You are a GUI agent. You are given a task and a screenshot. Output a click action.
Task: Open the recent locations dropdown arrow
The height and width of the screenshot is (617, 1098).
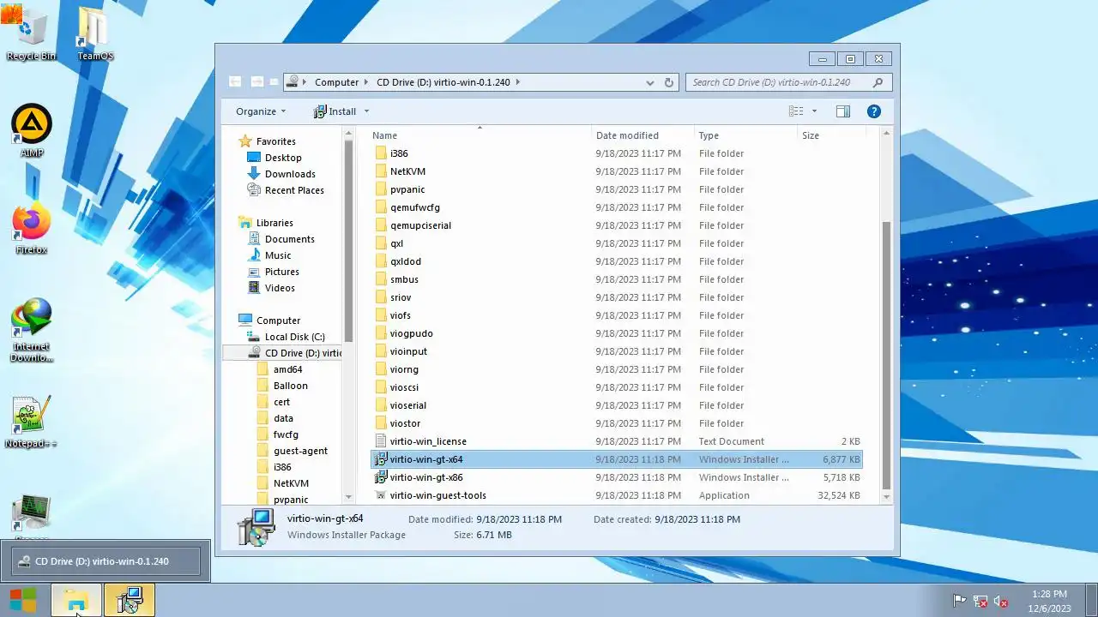[x=274, y=82]
